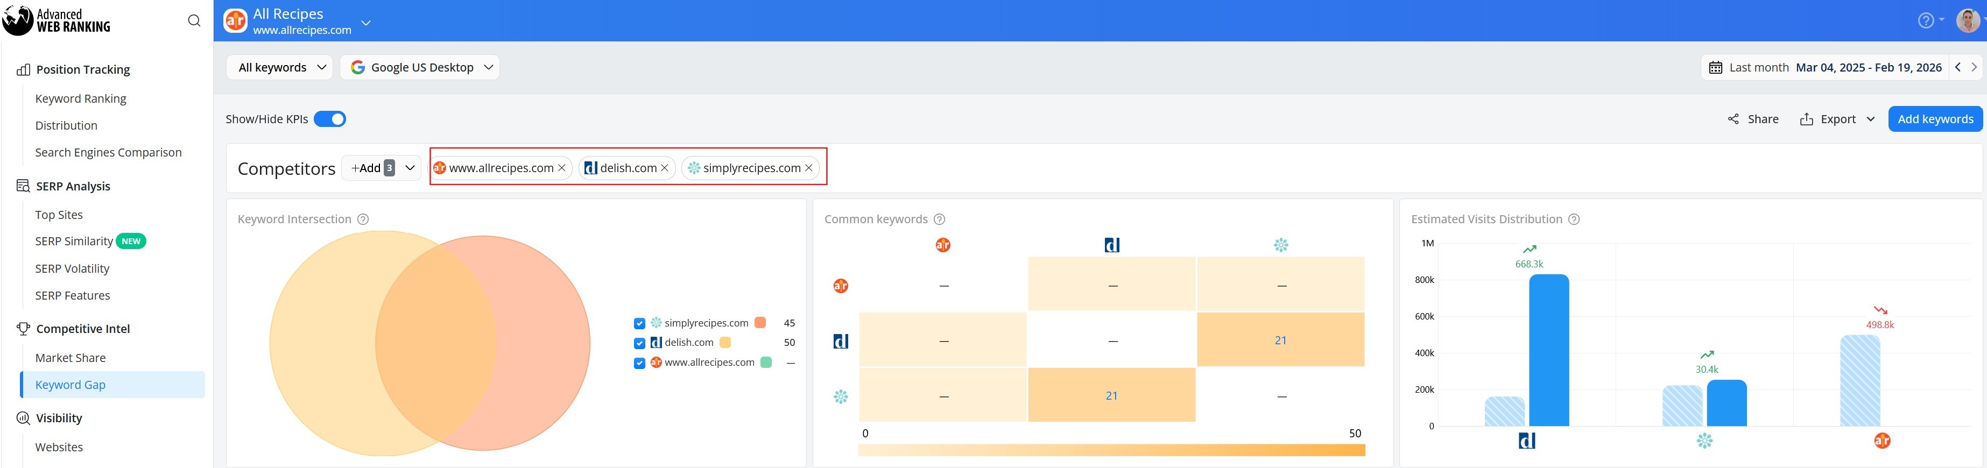The height and width of the screenshot is (468, 1987).
Task: Remove delish.com competitor chip
Action: click(x=664, y=168)
